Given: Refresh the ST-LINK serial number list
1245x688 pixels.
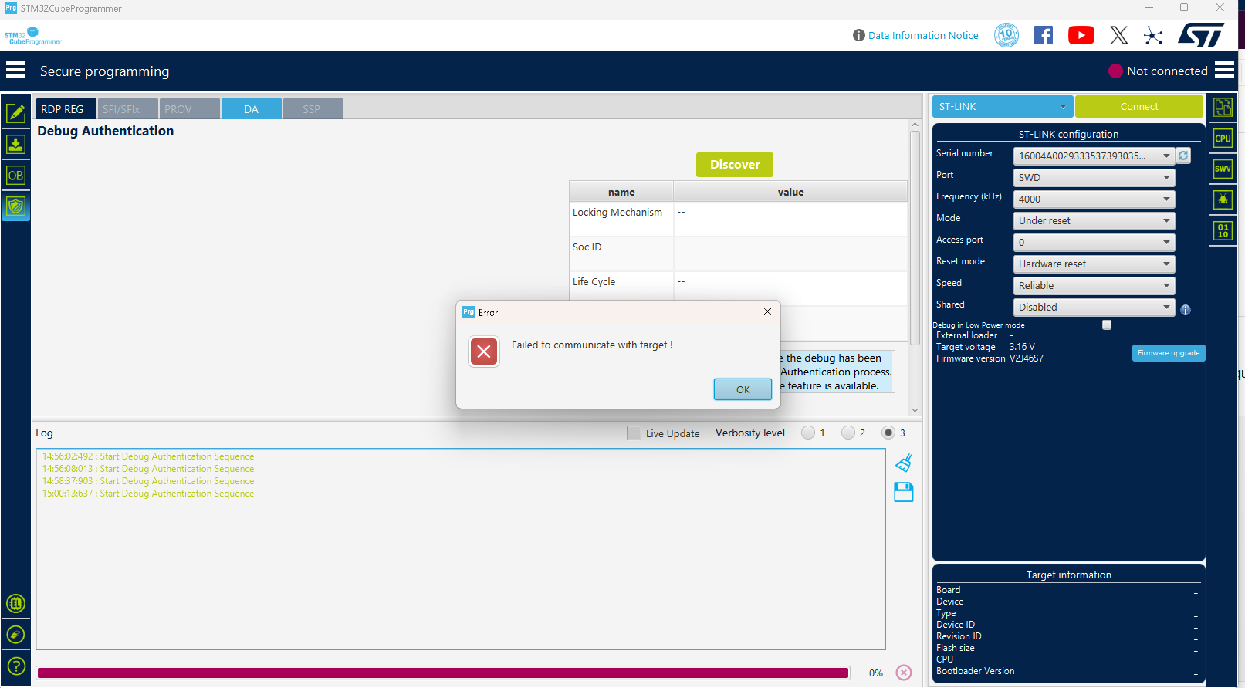Looking at the screenshot, I should point(1182,156).
